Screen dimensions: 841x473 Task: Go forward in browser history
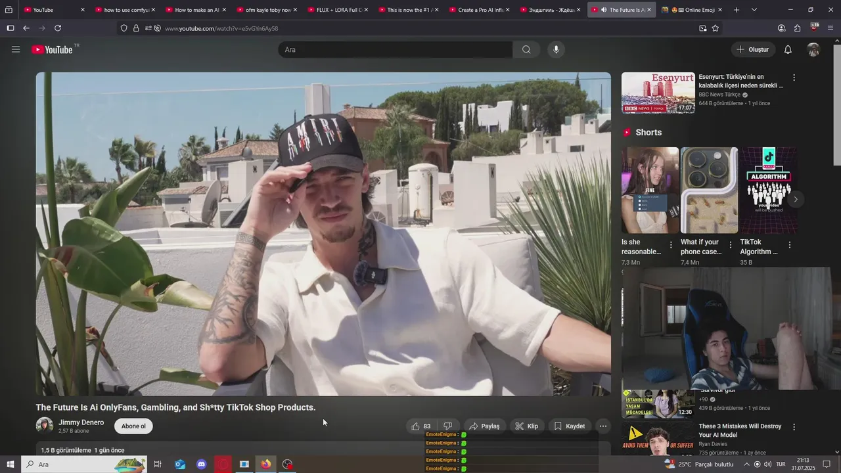coord(42,28)
